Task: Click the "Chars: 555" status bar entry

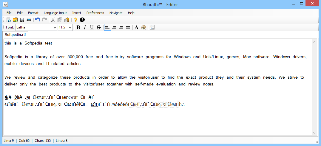Action: [43, 140]
